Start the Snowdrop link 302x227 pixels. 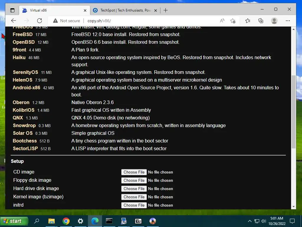[24, 125]
